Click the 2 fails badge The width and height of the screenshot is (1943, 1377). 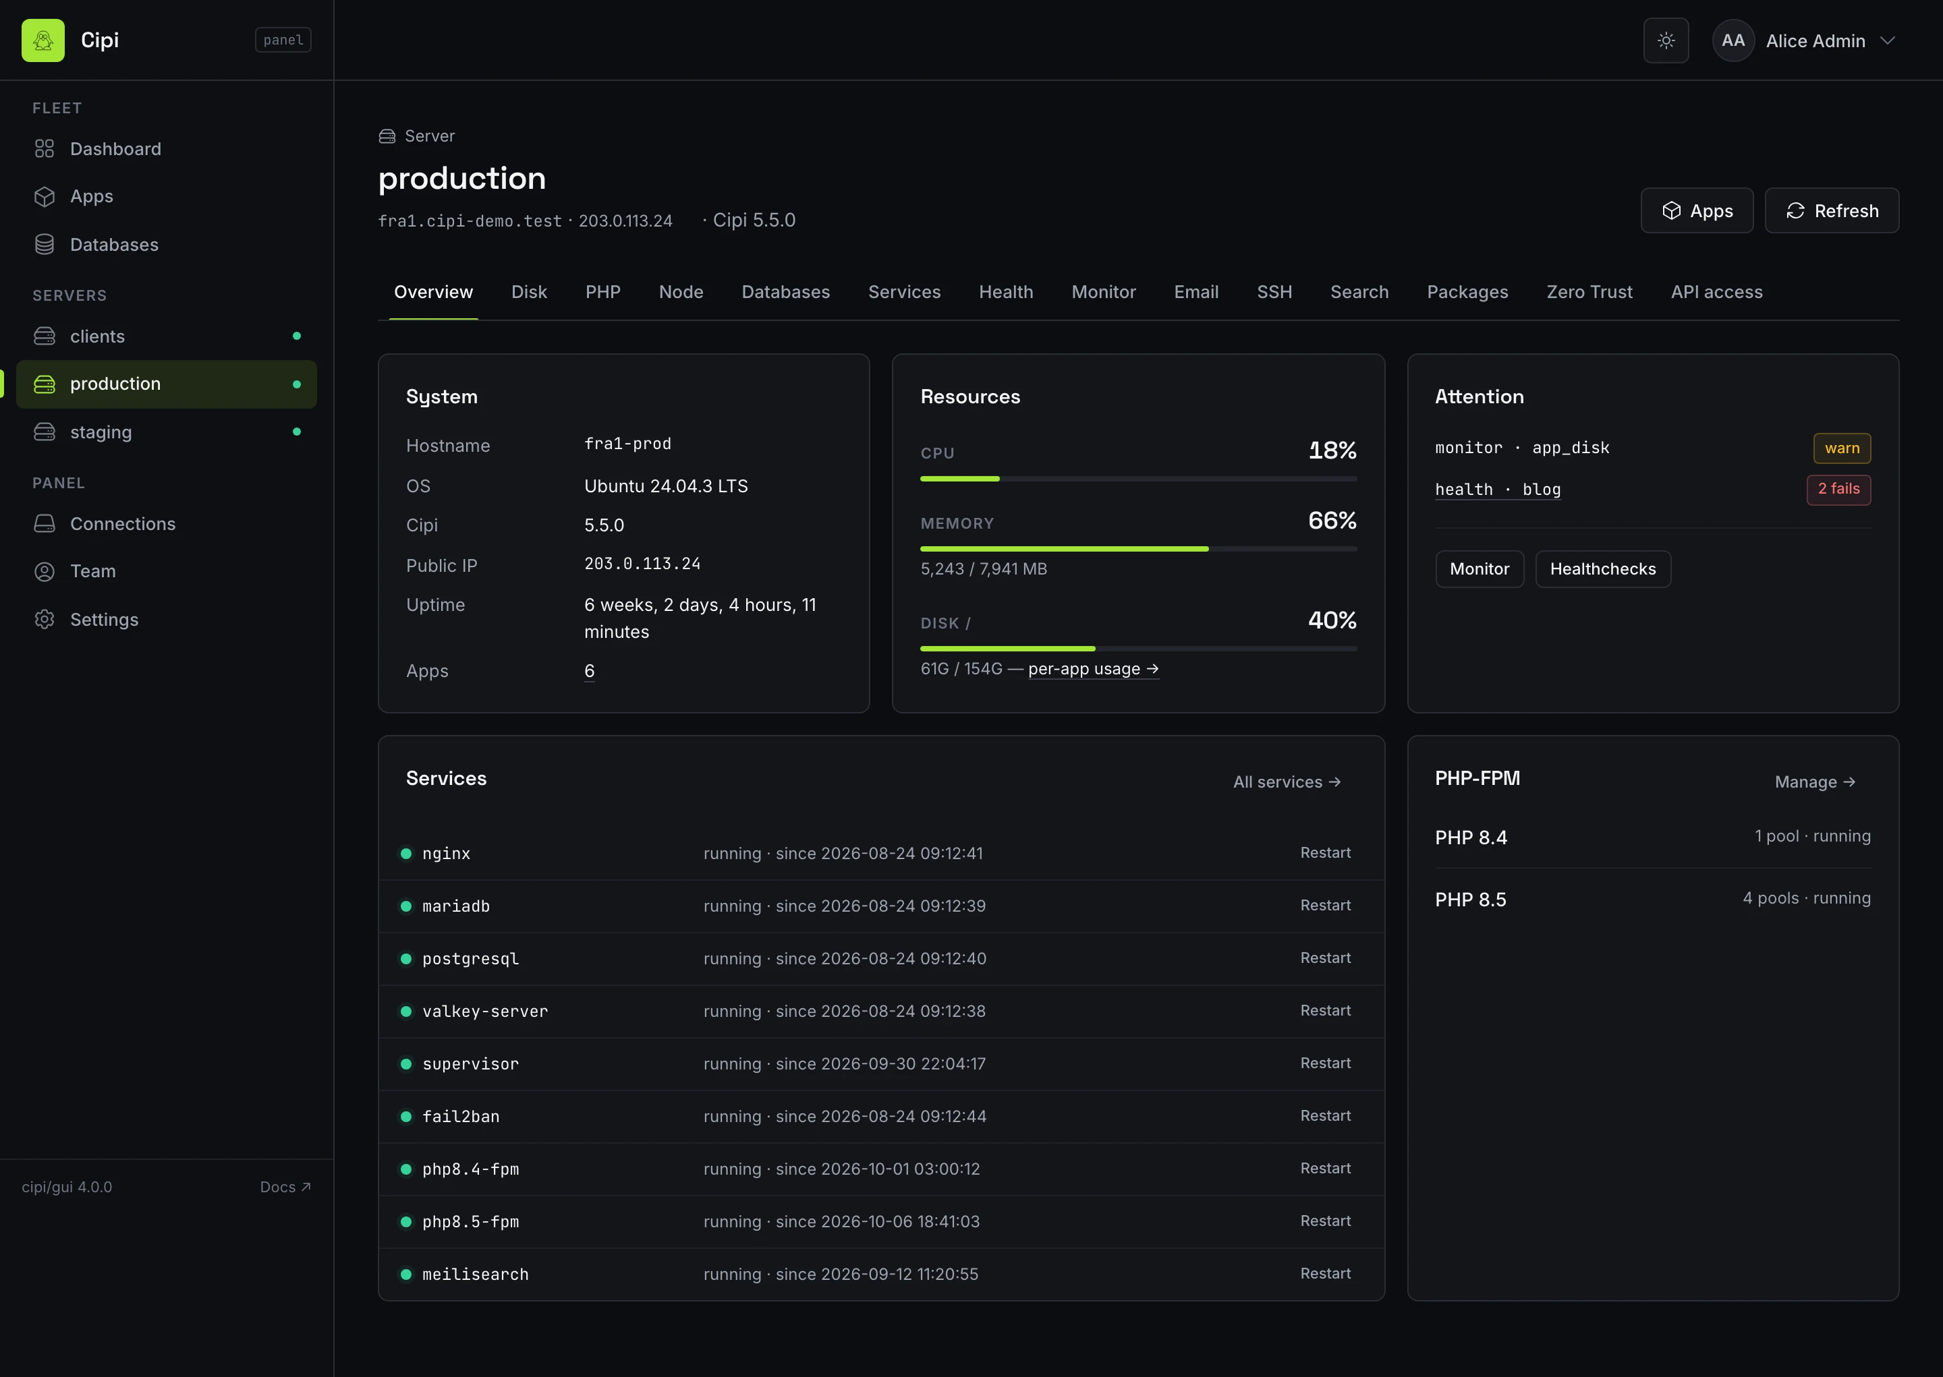[1838, 490]
